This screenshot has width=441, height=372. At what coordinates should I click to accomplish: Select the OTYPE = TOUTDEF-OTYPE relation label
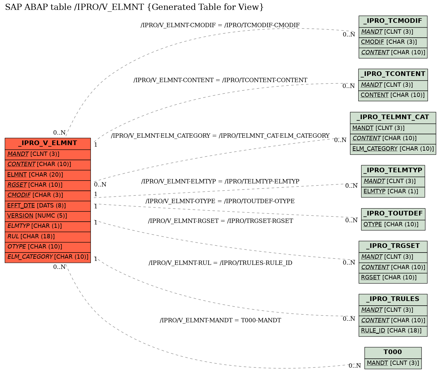220,201
